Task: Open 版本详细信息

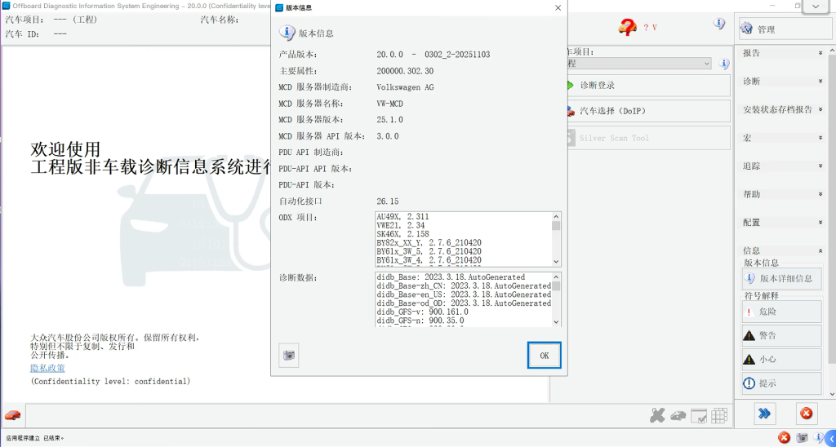Action: (x=781, y=278)
